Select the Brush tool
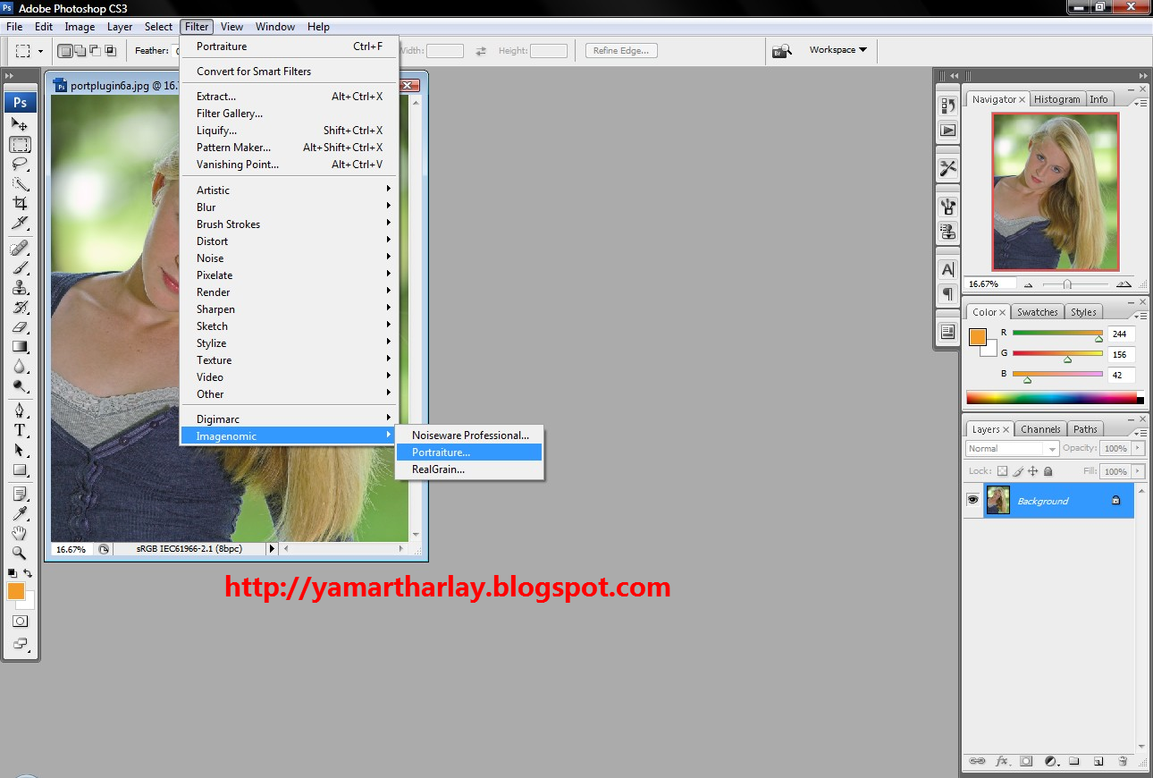Viewport: 1153px width, 778px height. [x=20, y=267]
